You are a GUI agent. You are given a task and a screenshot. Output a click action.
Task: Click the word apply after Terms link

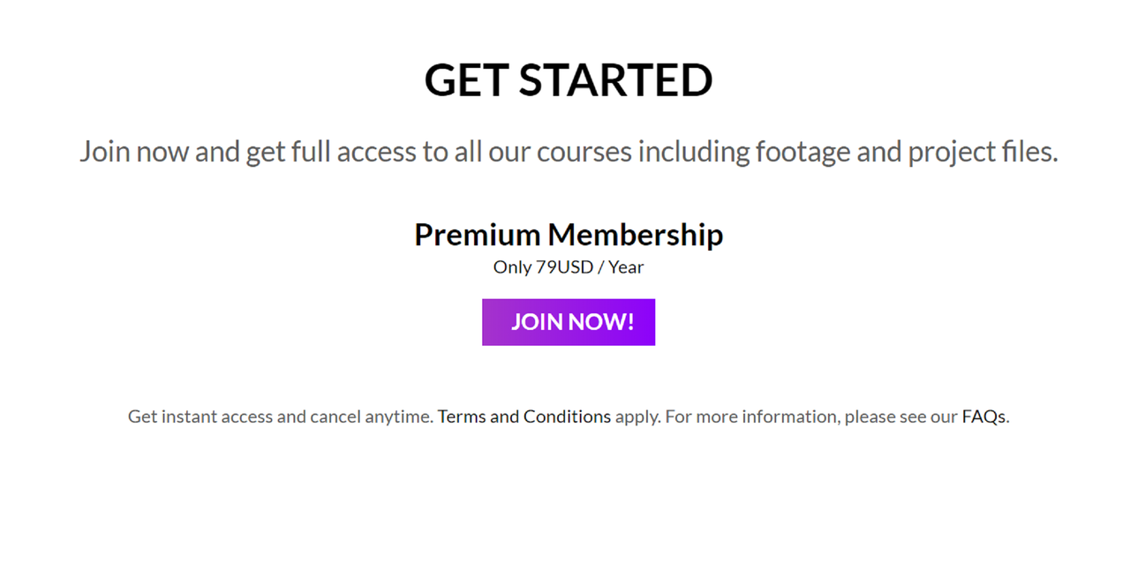[x=636, y=417]
